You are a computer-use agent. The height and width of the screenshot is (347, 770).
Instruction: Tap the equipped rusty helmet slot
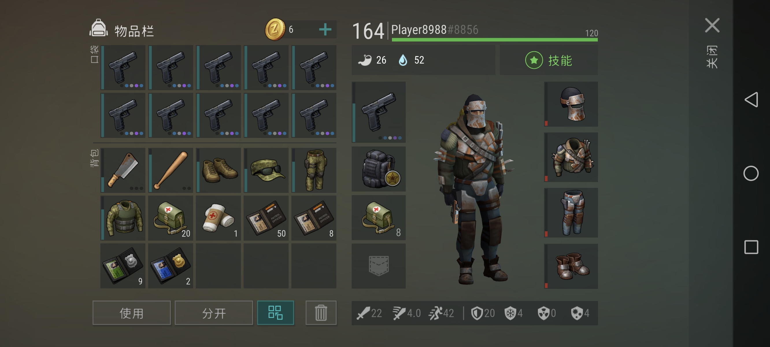pos(571,104)
